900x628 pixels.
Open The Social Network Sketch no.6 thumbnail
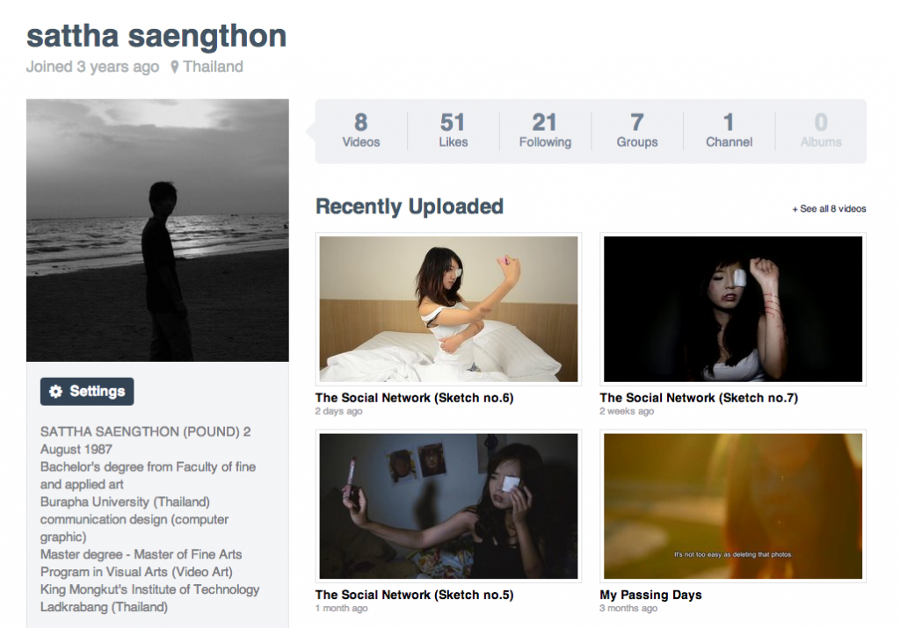point(448,309)
